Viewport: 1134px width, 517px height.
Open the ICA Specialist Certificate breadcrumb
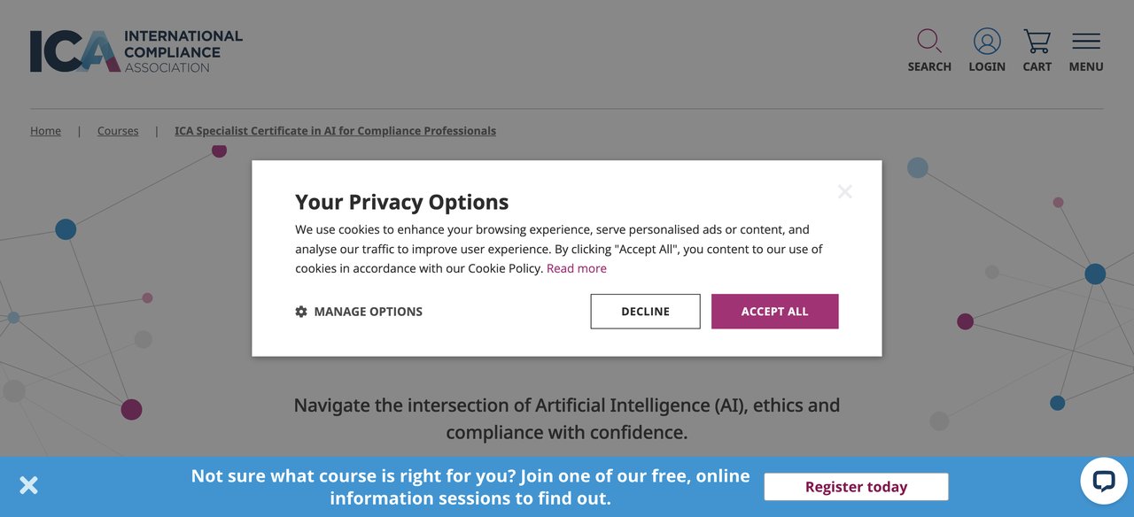pyautogui.click(x=335, y=130)
